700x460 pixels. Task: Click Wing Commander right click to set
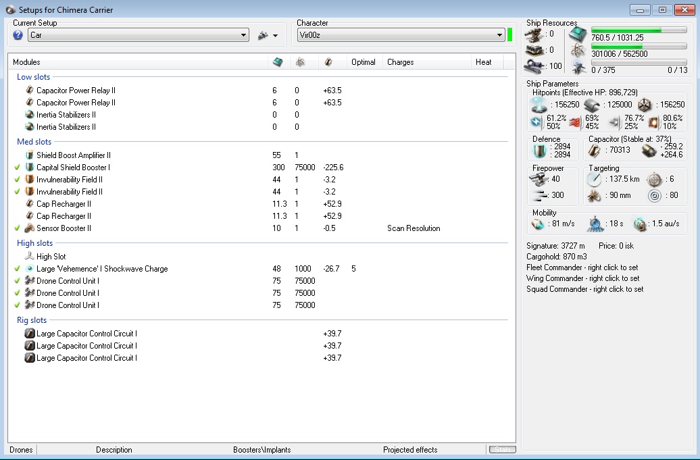[x=582, y=278]
